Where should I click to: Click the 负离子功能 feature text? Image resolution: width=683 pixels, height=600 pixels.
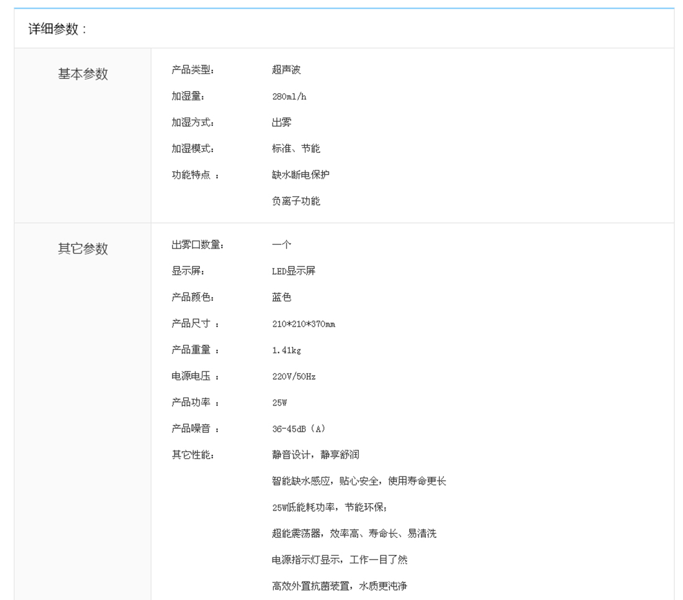pyautogui.click(x=296, y=201)
